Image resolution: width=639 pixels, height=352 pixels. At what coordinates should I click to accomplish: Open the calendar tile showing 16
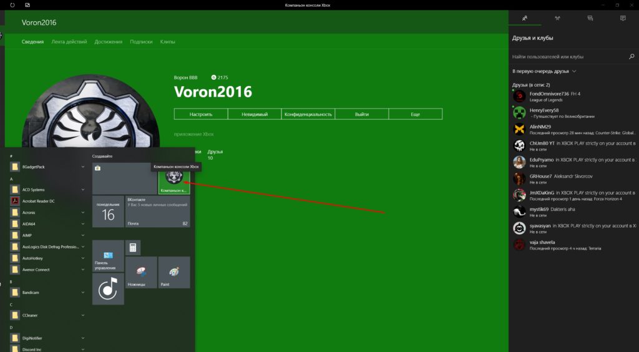(108, 212)
